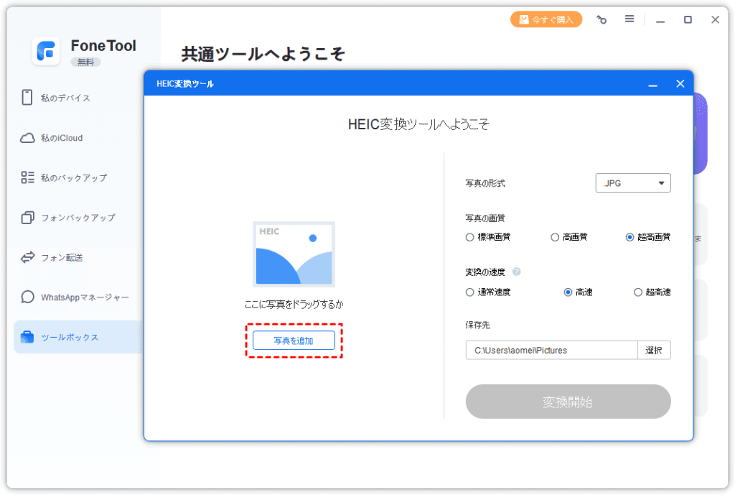The width and height of the screenshot is (735, 495).
Task: Choose 超高速 conversion speed
Action: pyautogui.click(x=638, y=292)
